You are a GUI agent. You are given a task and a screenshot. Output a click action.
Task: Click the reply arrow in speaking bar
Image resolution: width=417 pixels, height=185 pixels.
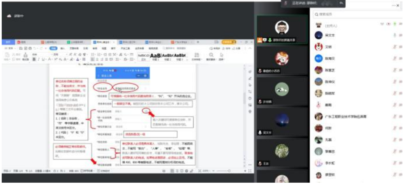pyautogui.click(x=341, y=3)
